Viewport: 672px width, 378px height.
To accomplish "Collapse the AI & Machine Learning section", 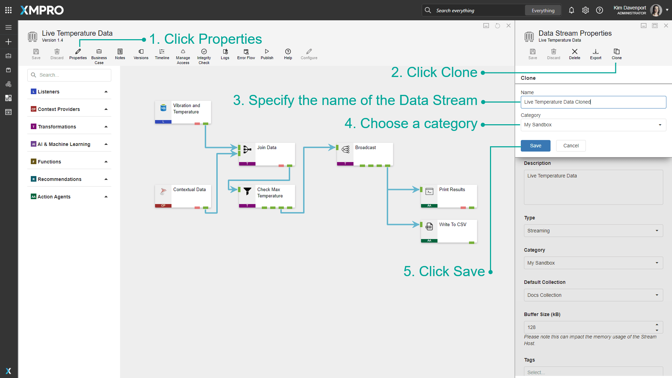I will coord(106,144).
